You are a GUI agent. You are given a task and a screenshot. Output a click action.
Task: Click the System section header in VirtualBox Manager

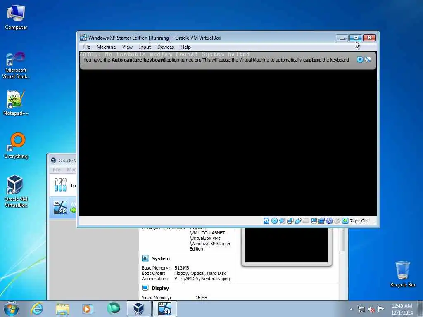pyautogui.click(x=161, y=258)
